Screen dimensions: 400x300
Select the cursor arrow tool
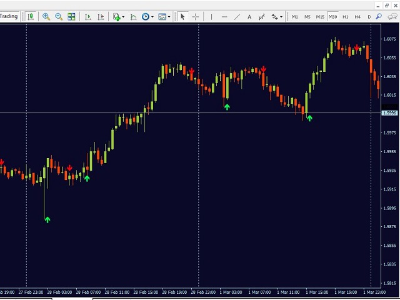pos(182,17)
